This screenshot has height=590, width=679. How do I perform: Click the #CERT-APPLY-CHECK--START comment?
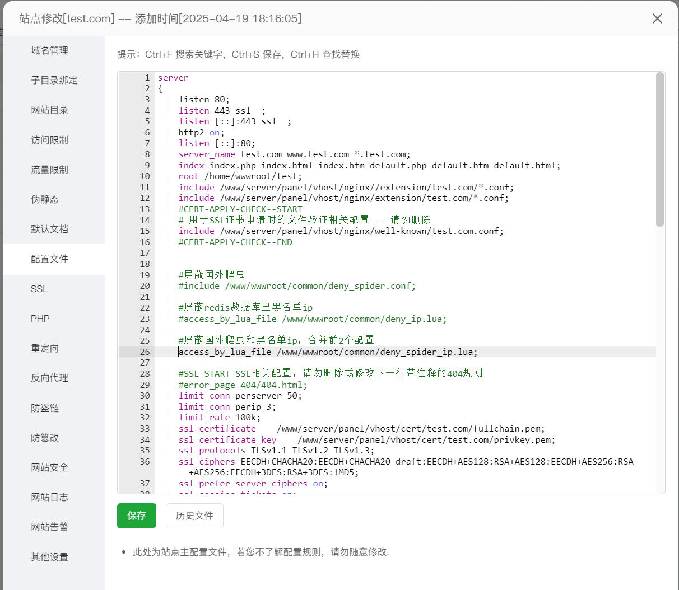click(x=240, y=209)
